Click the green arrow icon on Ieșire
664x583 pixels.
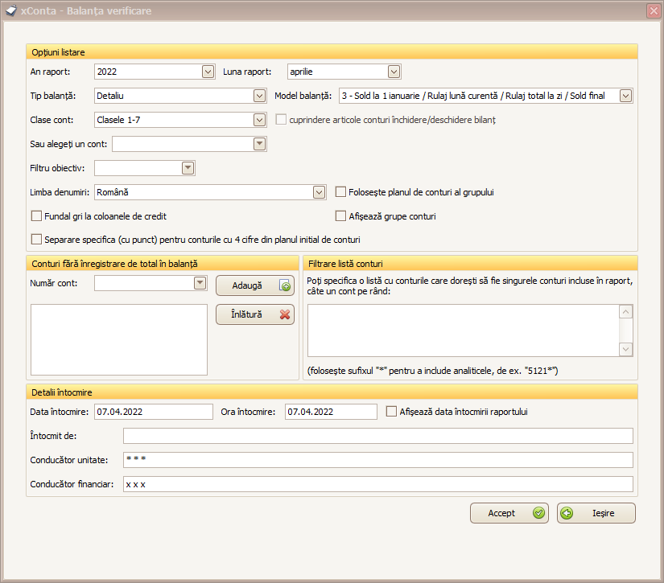coord(567,513)
